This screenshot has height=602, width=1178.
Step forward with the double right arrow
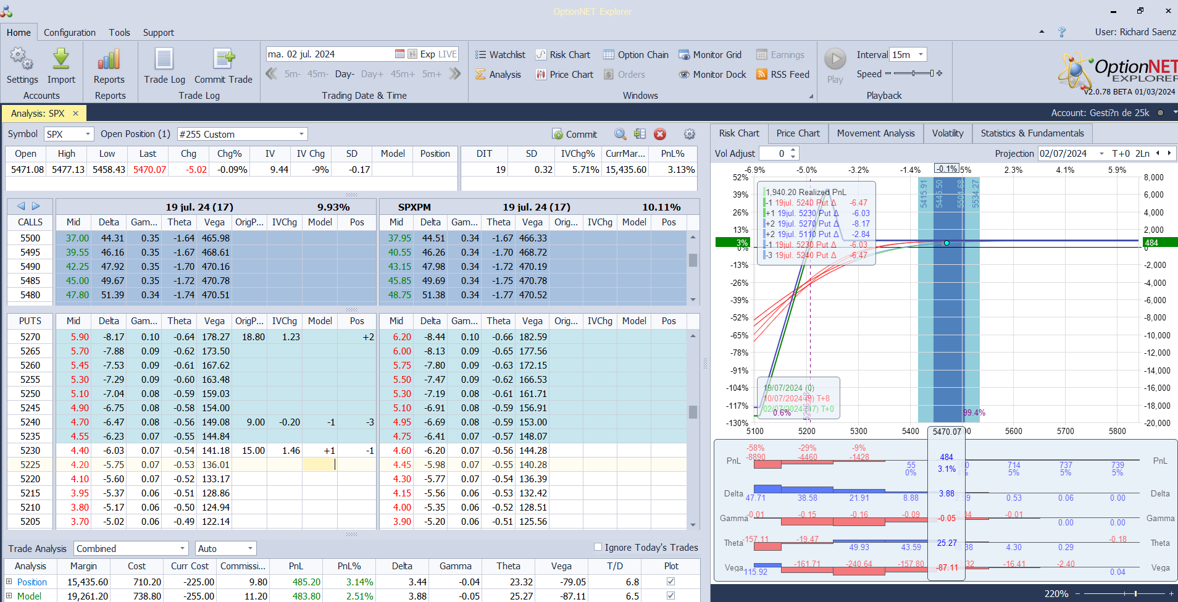point(455,74)
